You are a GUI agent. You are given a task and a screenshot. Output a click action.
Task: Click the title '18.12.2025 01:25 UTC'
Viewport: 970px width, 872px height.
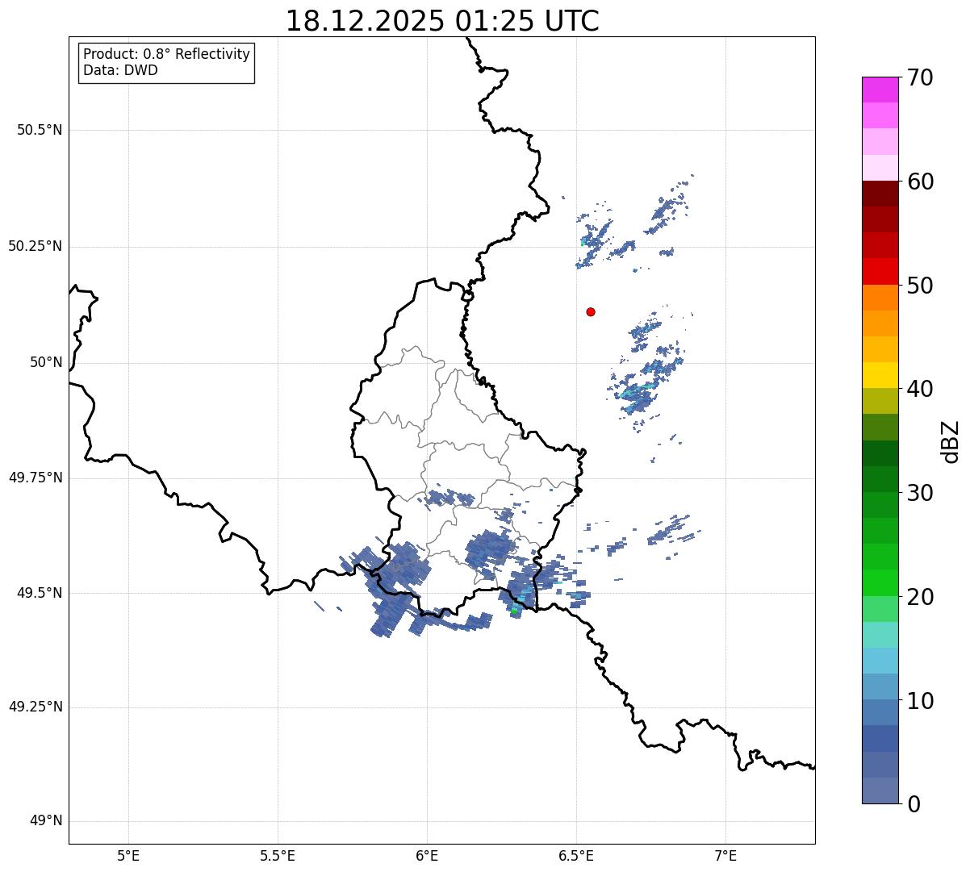(x=442, y=21)
